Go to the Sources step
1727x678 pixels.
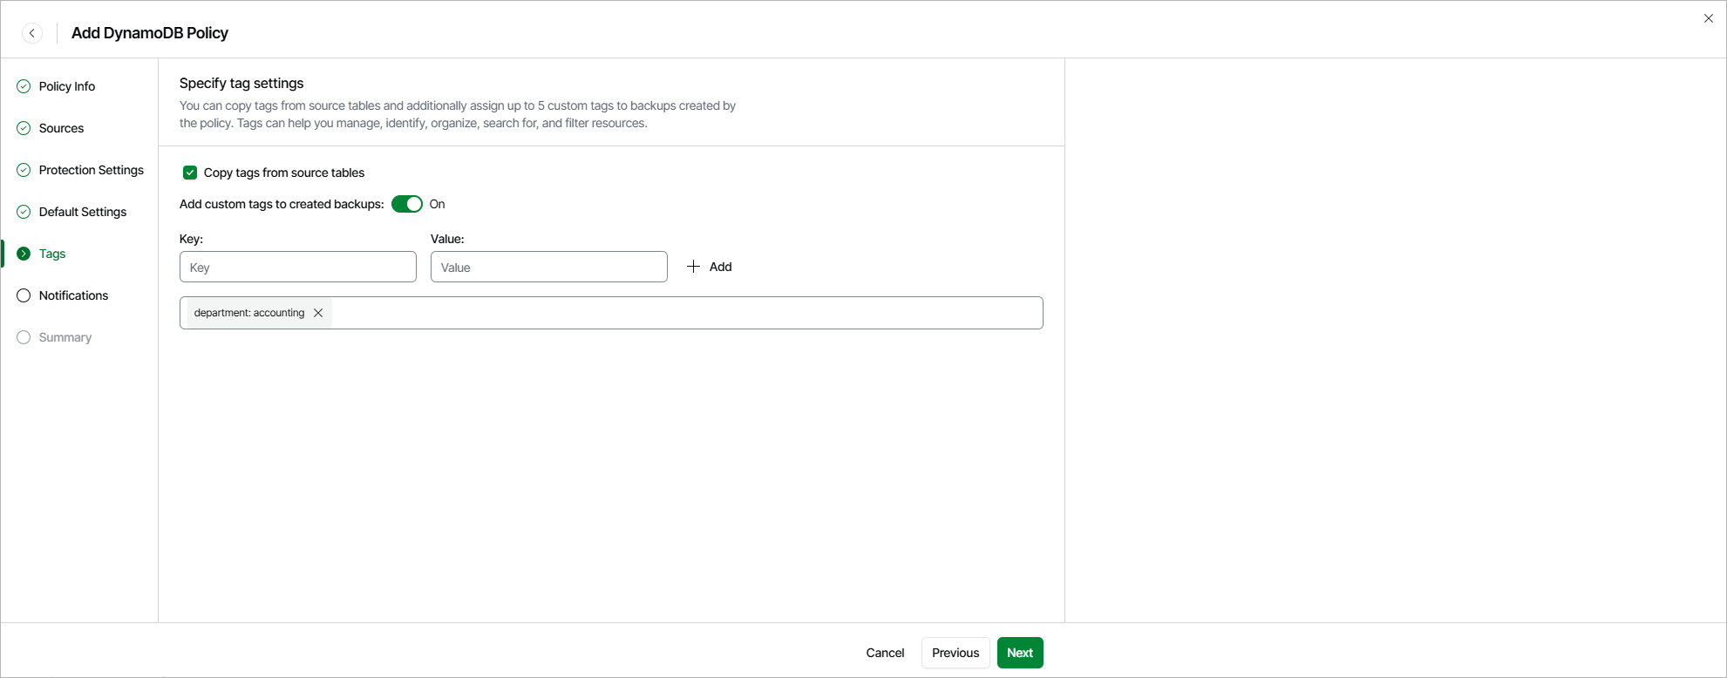62,128
